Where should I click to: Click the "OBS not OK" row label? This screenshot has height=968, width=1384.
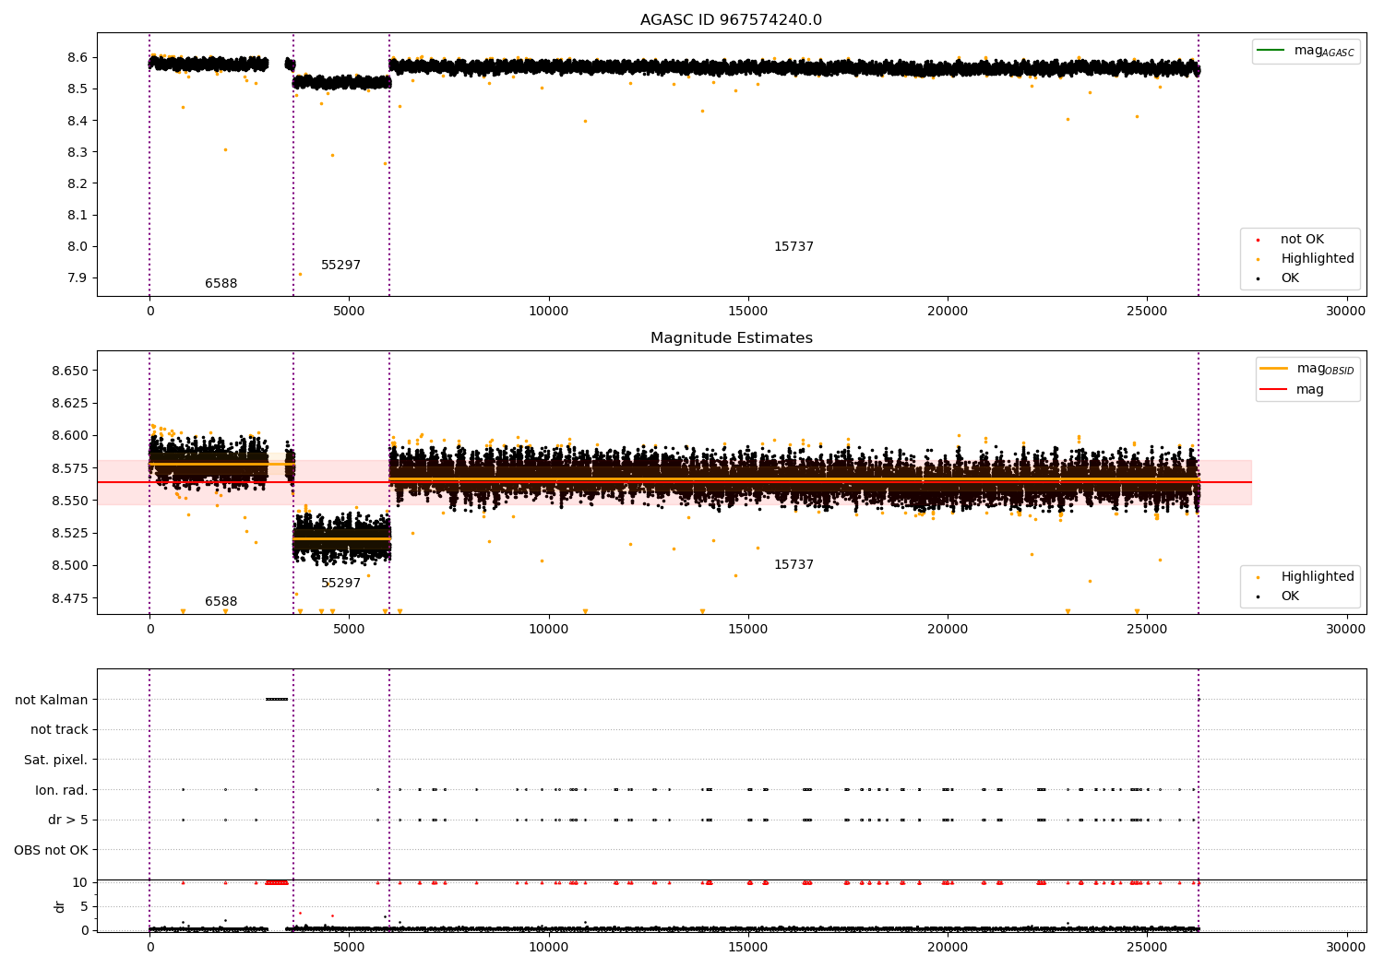[x=52, y=850]
